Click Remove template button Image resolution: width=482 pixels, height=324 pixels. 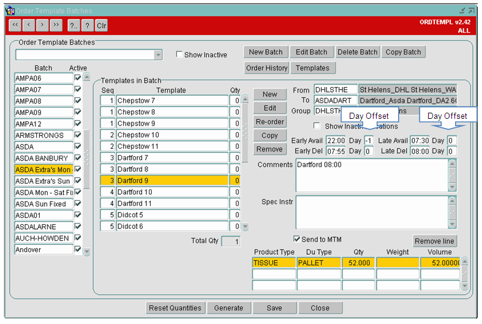click(270, 149)
